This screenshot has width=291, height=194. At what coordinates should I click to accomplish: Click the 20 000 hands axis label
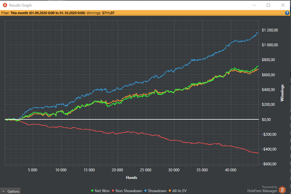117,170
